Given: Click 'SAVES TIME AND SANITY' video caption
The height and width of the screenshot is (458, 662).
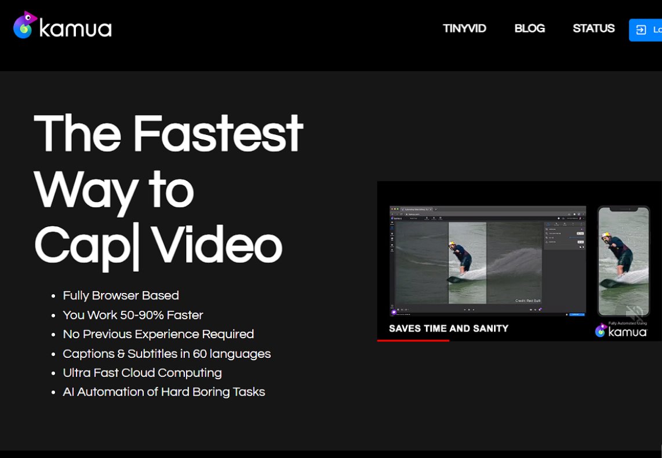Looking at the screenshot, I should click(x=448, y=328).
